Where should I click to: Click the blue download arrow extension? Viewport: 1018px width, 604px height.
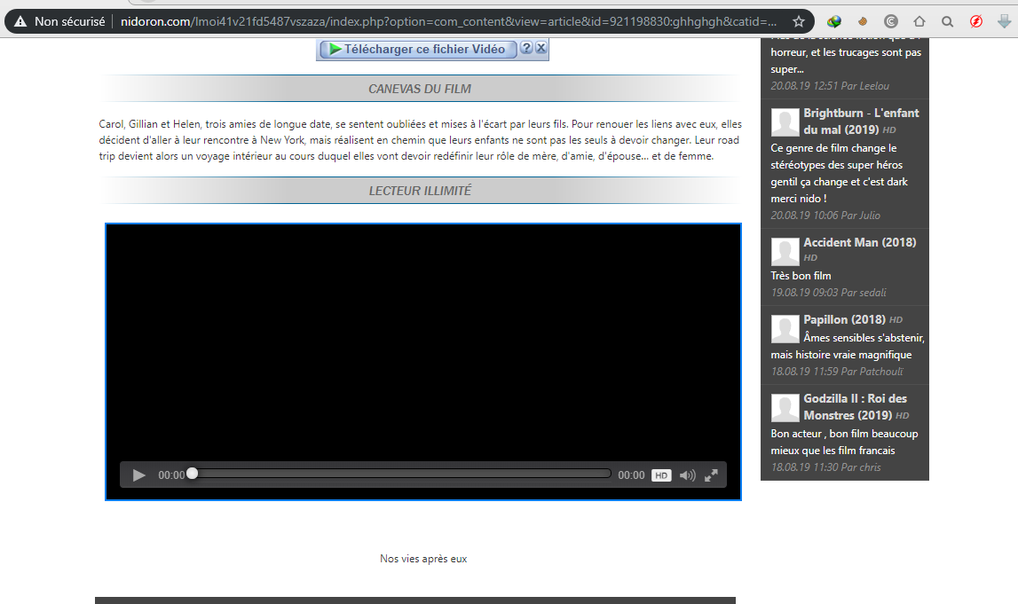coord(1004,21)
